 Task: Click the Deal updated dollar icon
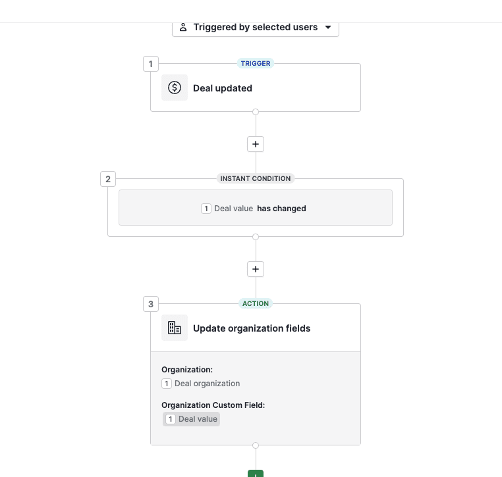pyautogui.click(x=175, y=88)
